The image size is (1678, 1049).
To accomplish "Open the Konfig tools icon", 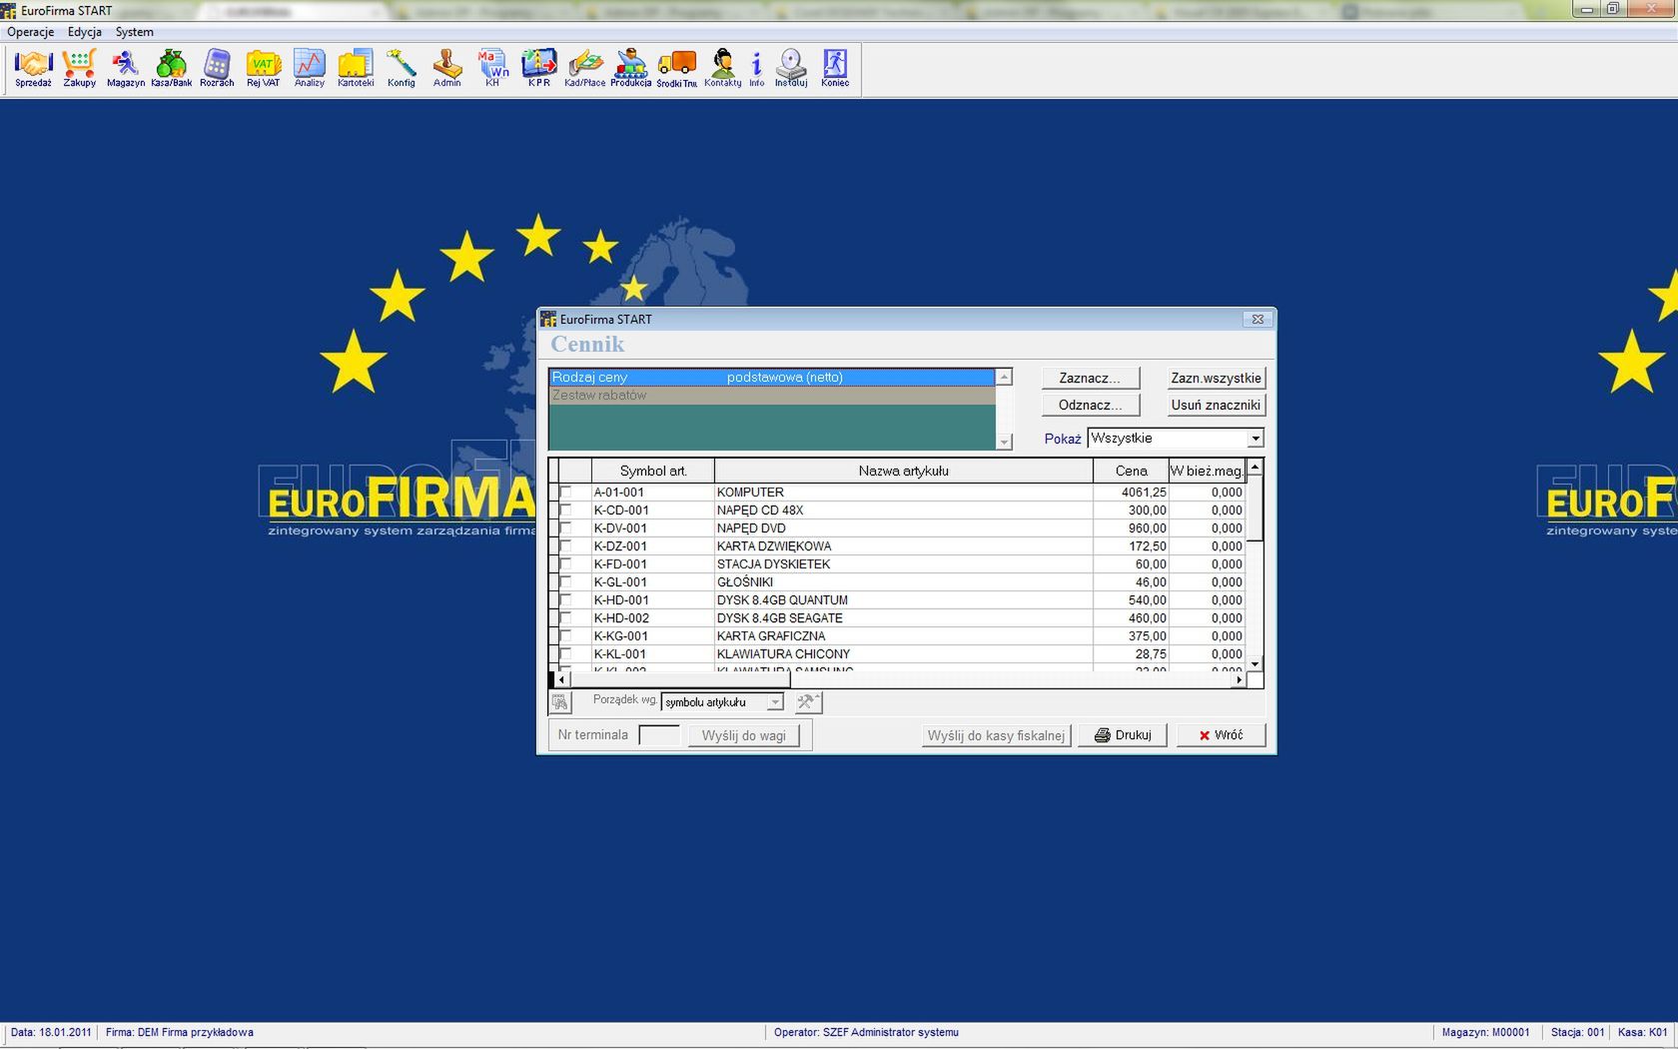I will pyautogui.click(x=401, y=68).
